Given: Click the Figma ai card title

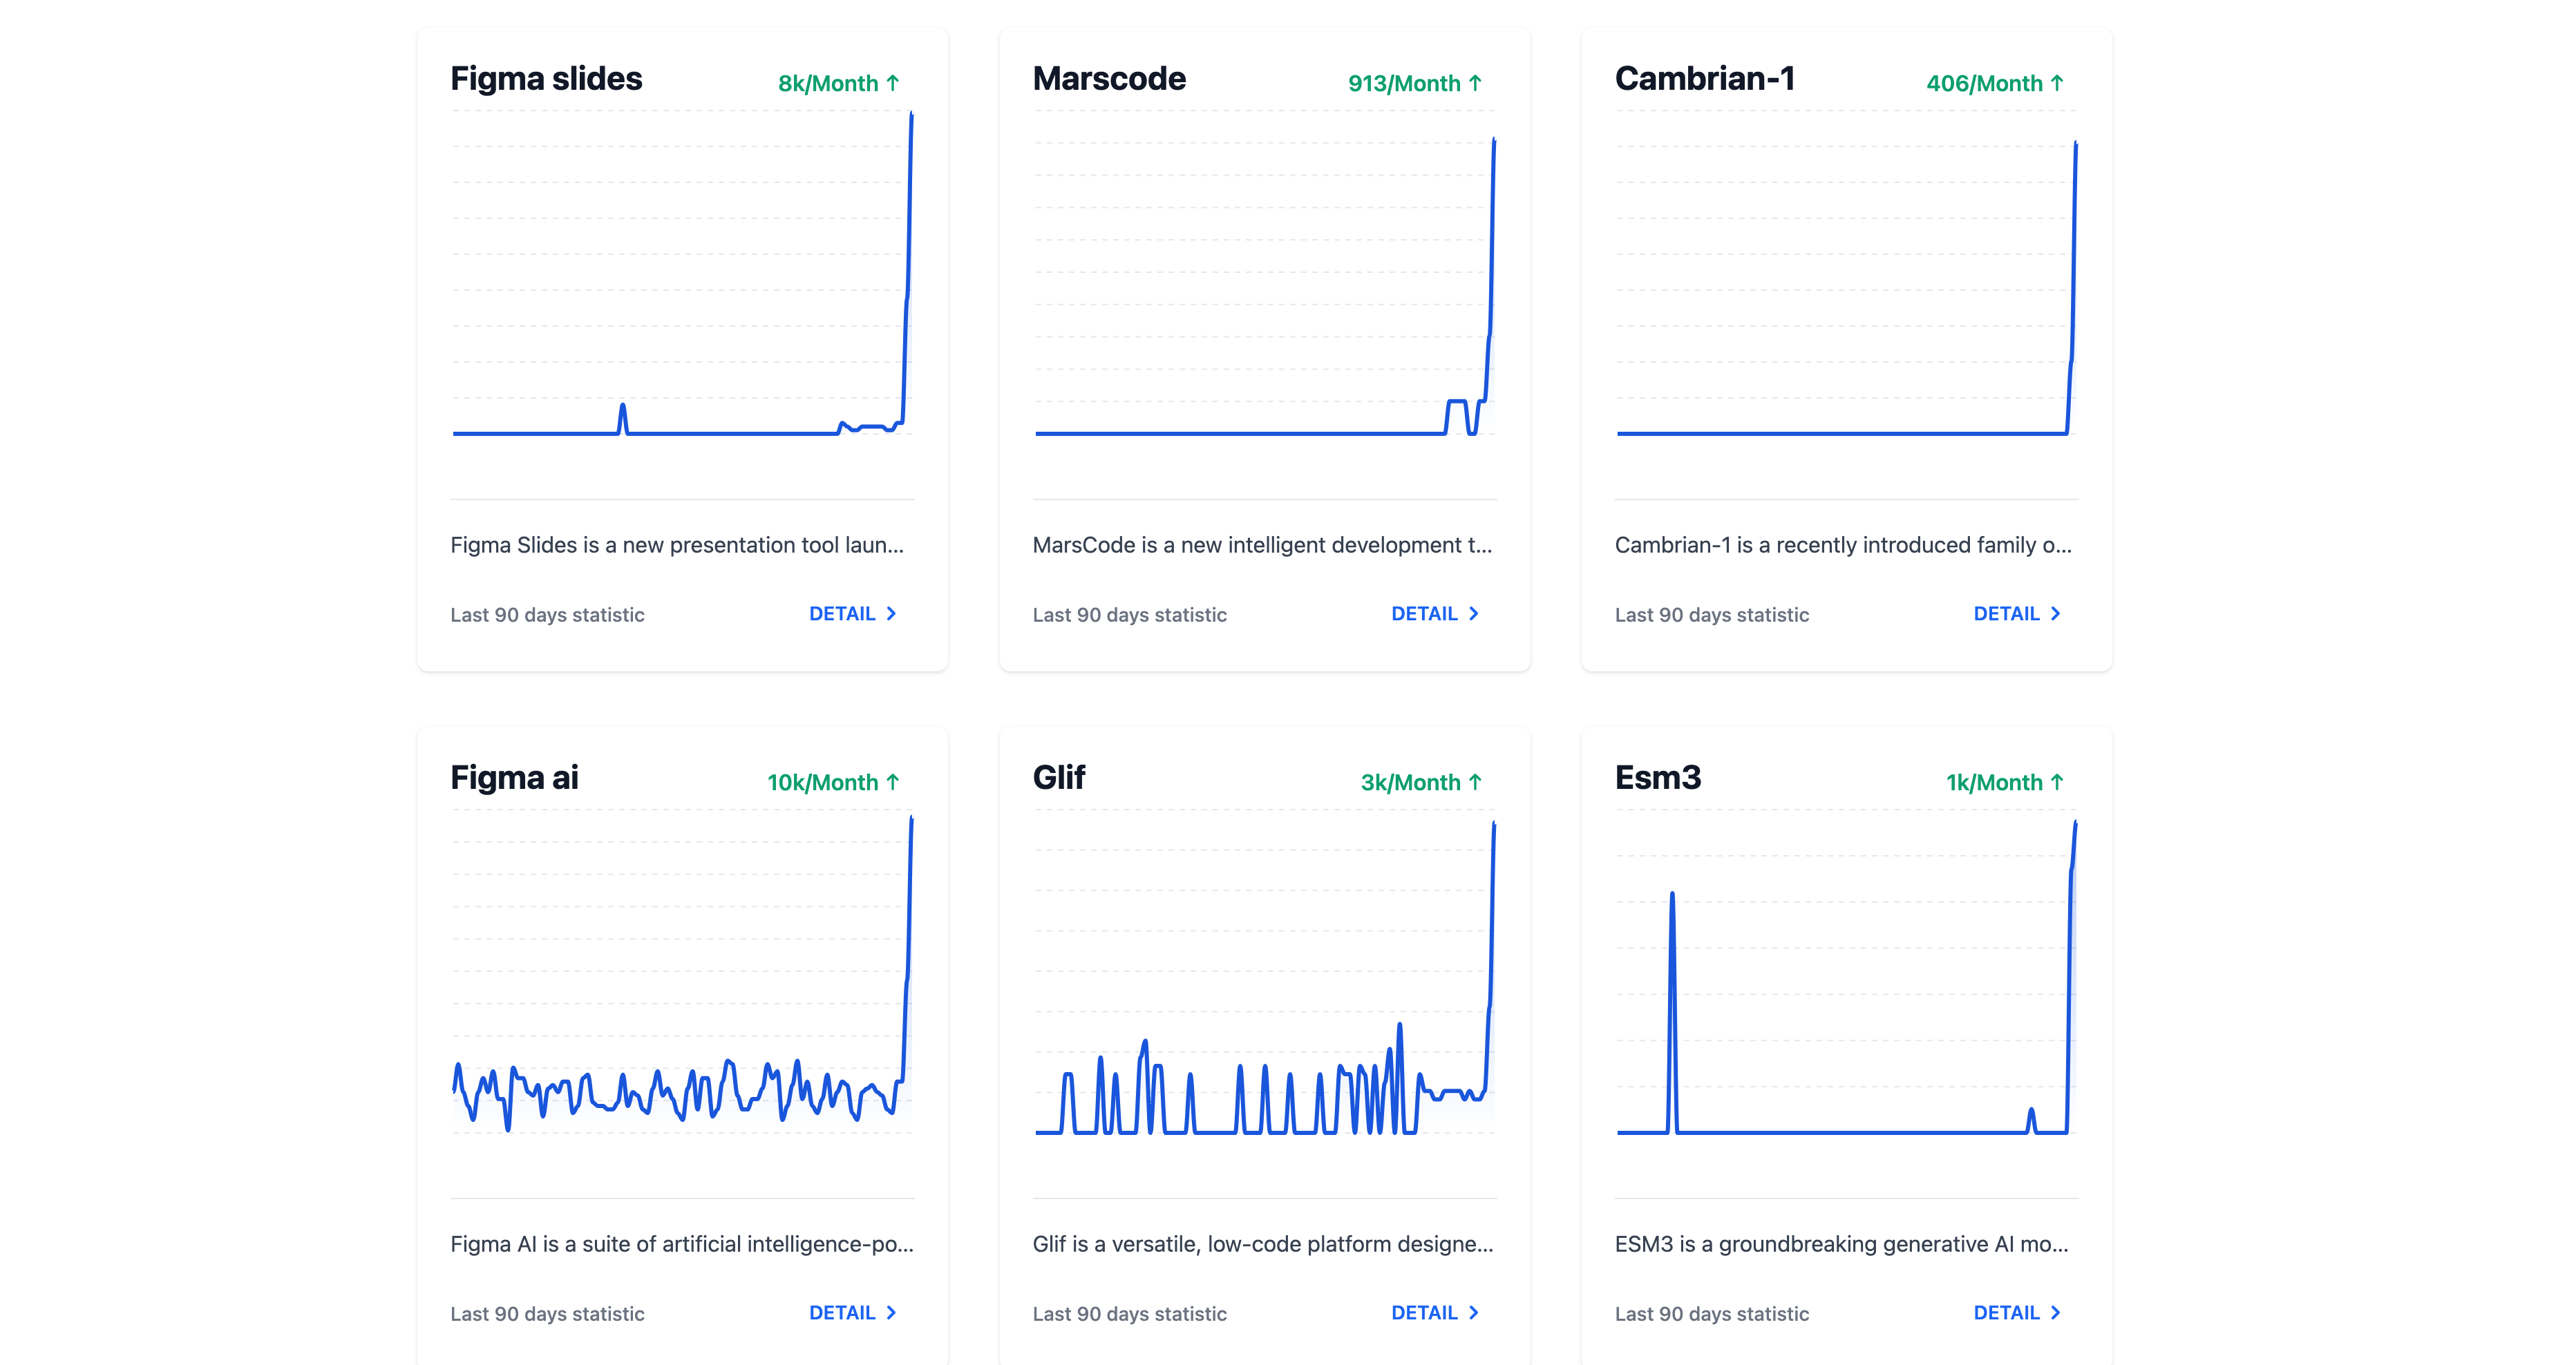Looking at the screenshot, I should (514, 778).
